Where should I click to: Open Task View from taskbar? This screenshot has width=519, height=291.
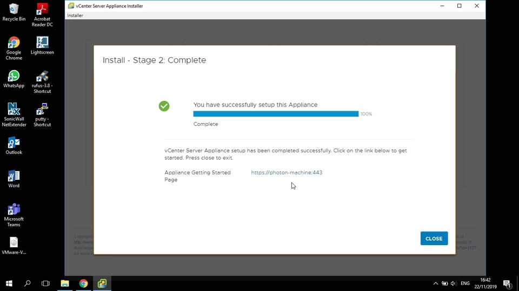coord(45,283)
